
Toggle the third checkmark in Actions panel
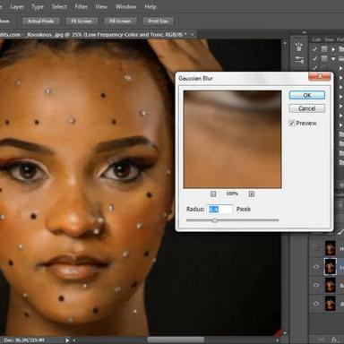point(314,68)
